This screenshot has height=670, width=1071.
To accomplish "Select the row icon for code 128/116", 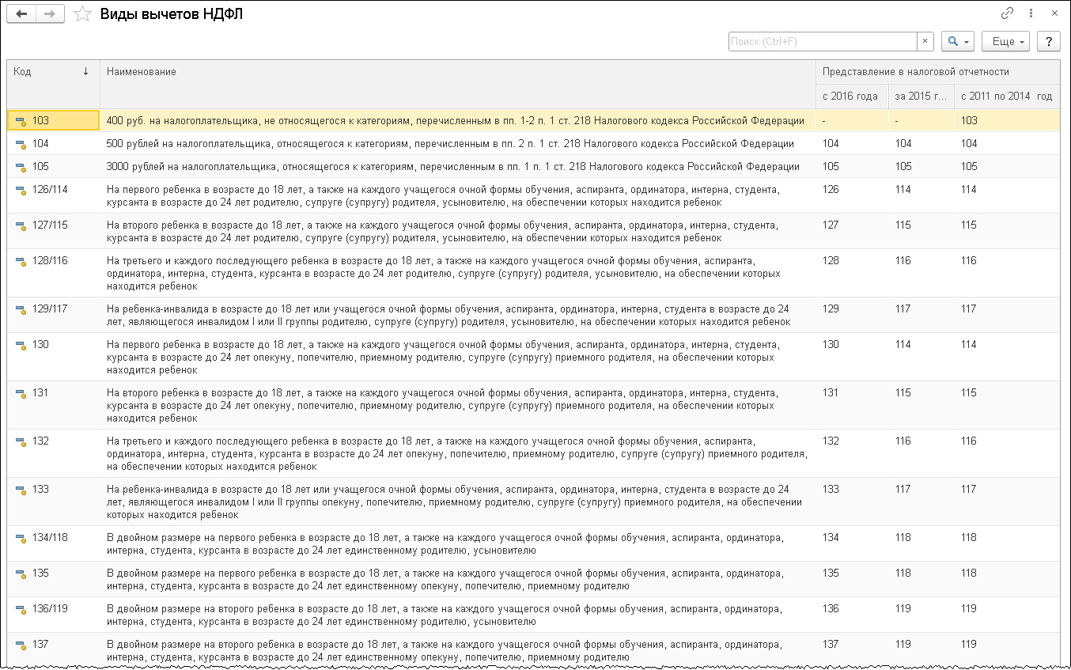I will (x=21, y=261).
